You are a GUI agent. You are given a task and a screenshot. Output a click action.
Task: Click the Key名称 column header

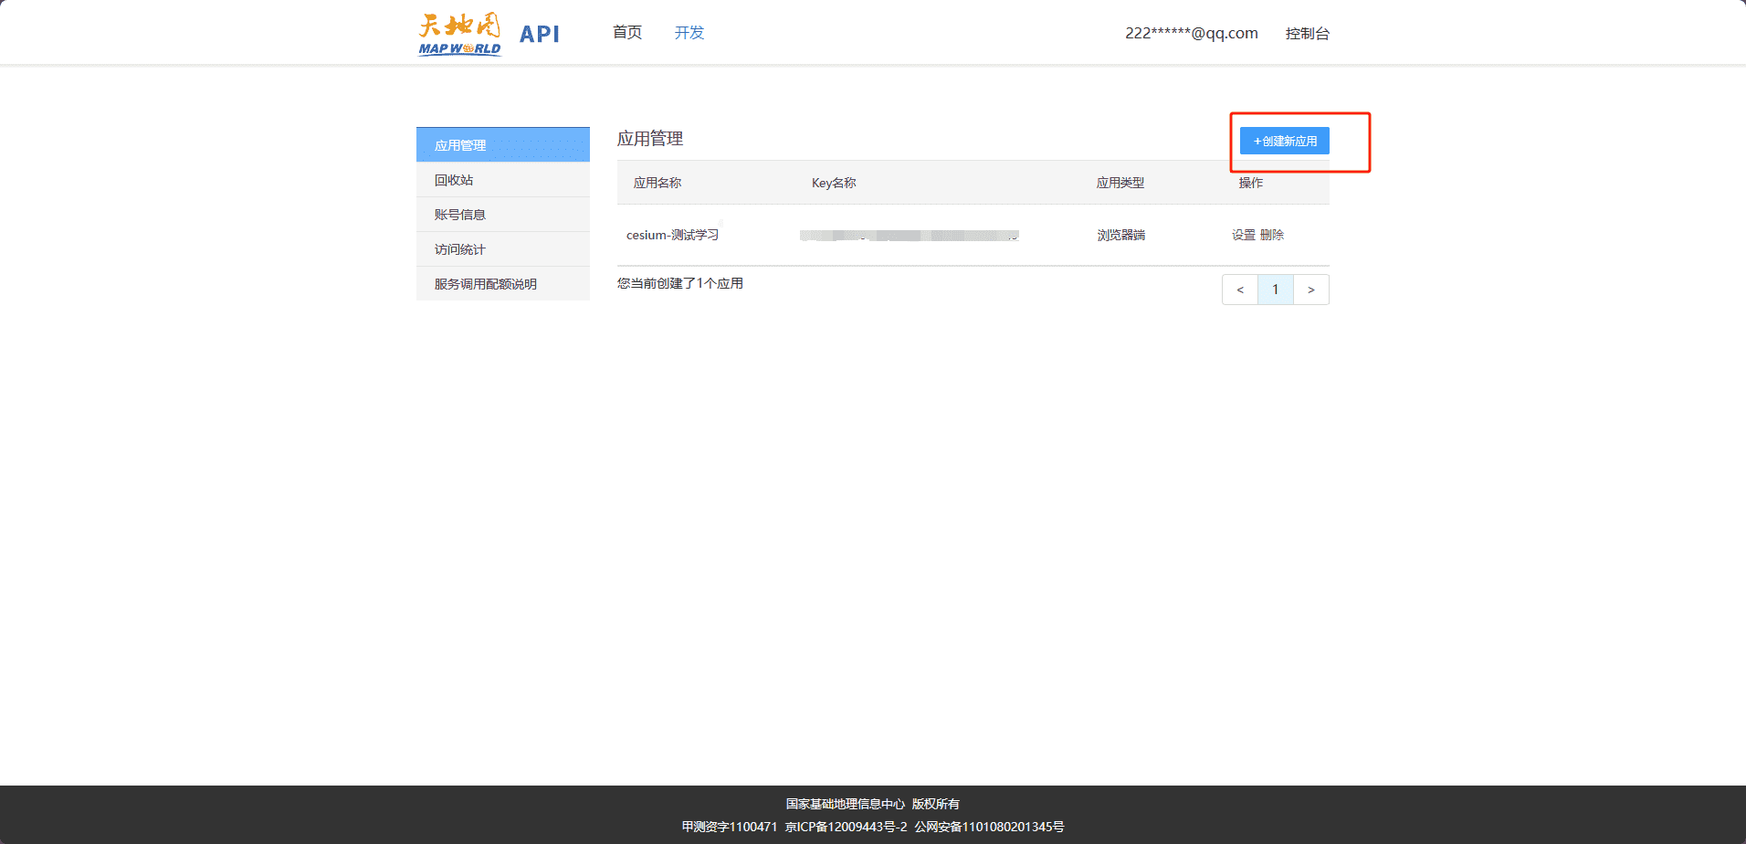[x=834, y=183]
